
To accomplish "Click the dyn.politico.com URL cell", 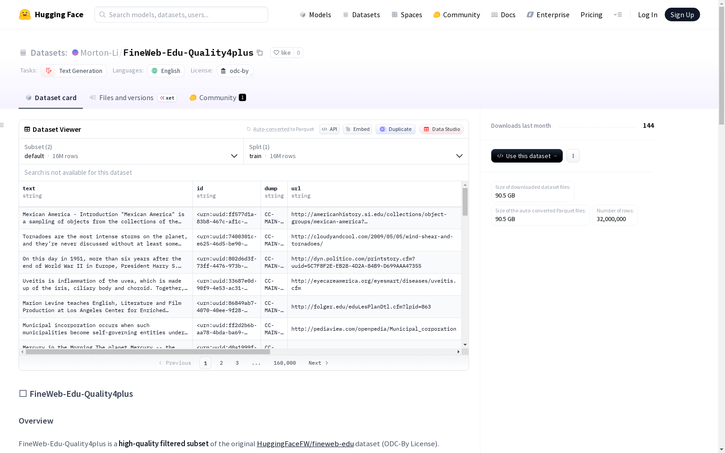I will (375, 262).
